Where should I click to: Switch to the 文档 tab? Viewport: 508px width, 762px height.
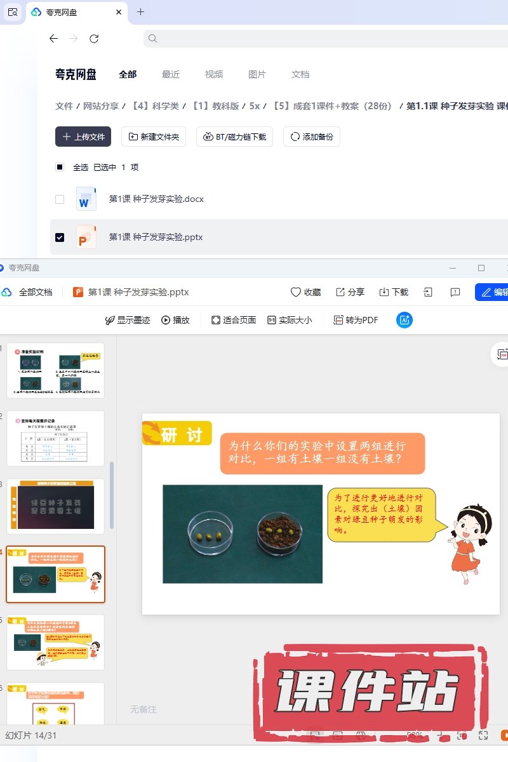(x=300, y=74)
